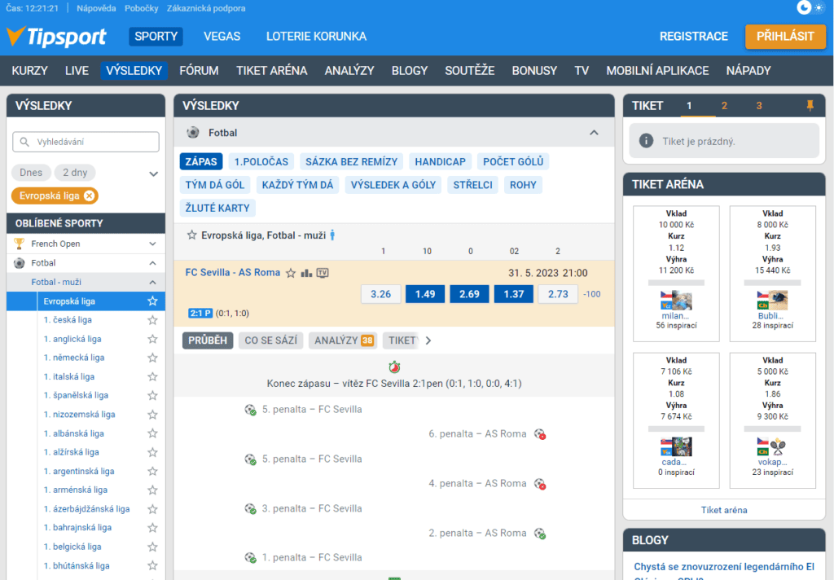Click missed ball icon for 6. penalta AS Roma
834x580 pixels.
540,434
